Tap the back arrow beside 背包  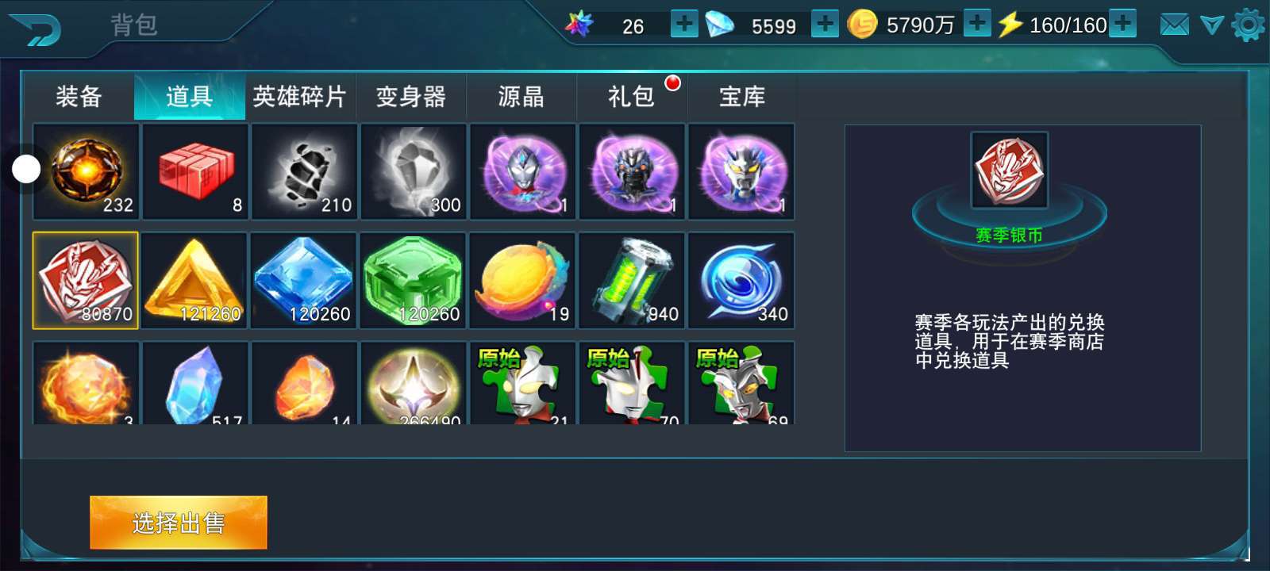tap(36, 29)
